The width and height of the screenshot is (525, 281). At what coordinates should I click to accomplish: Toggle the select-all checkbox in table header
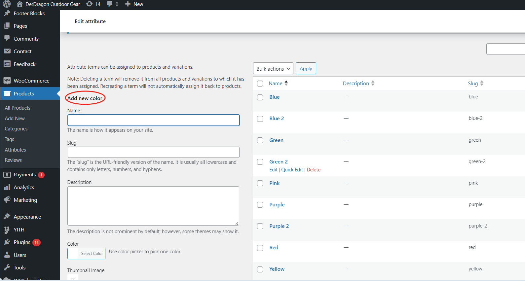(260, 84)
